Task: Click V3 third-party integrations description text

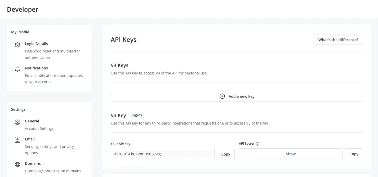Action: pyautogui.click(x=190, y=123)
